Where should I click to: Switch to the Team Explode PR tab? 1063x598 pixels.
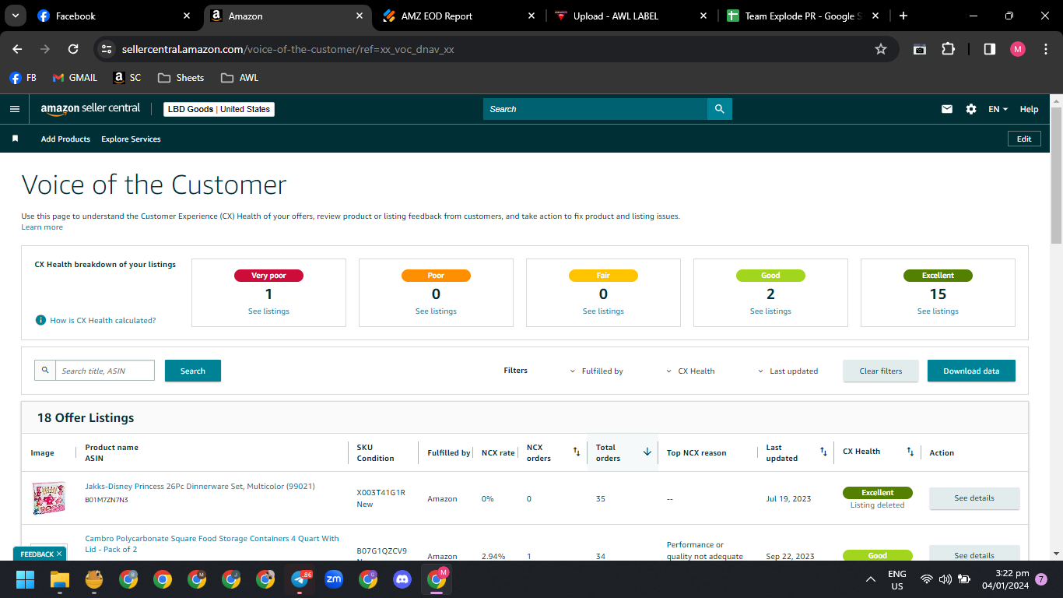[803, 16]
